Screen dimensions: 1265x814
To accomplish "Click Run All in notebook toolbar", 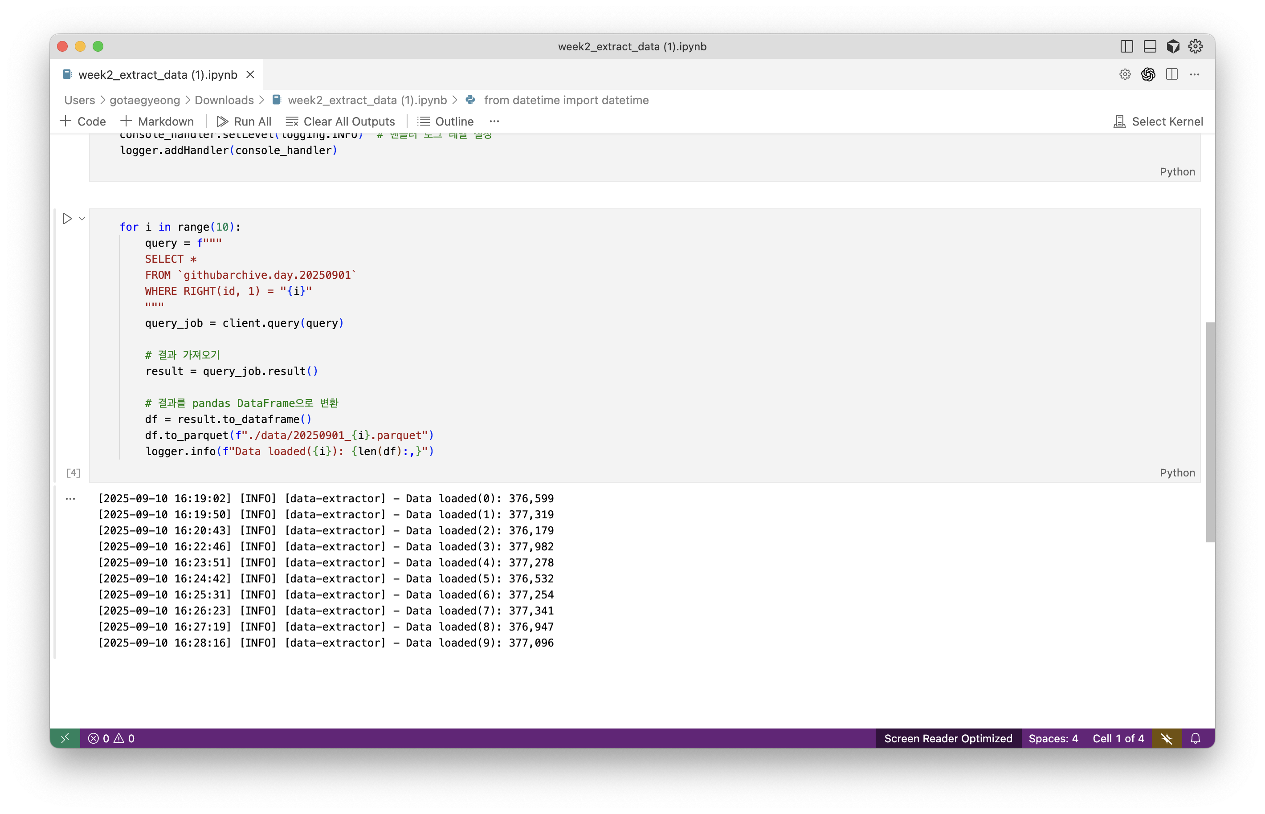I will (244, 122).
